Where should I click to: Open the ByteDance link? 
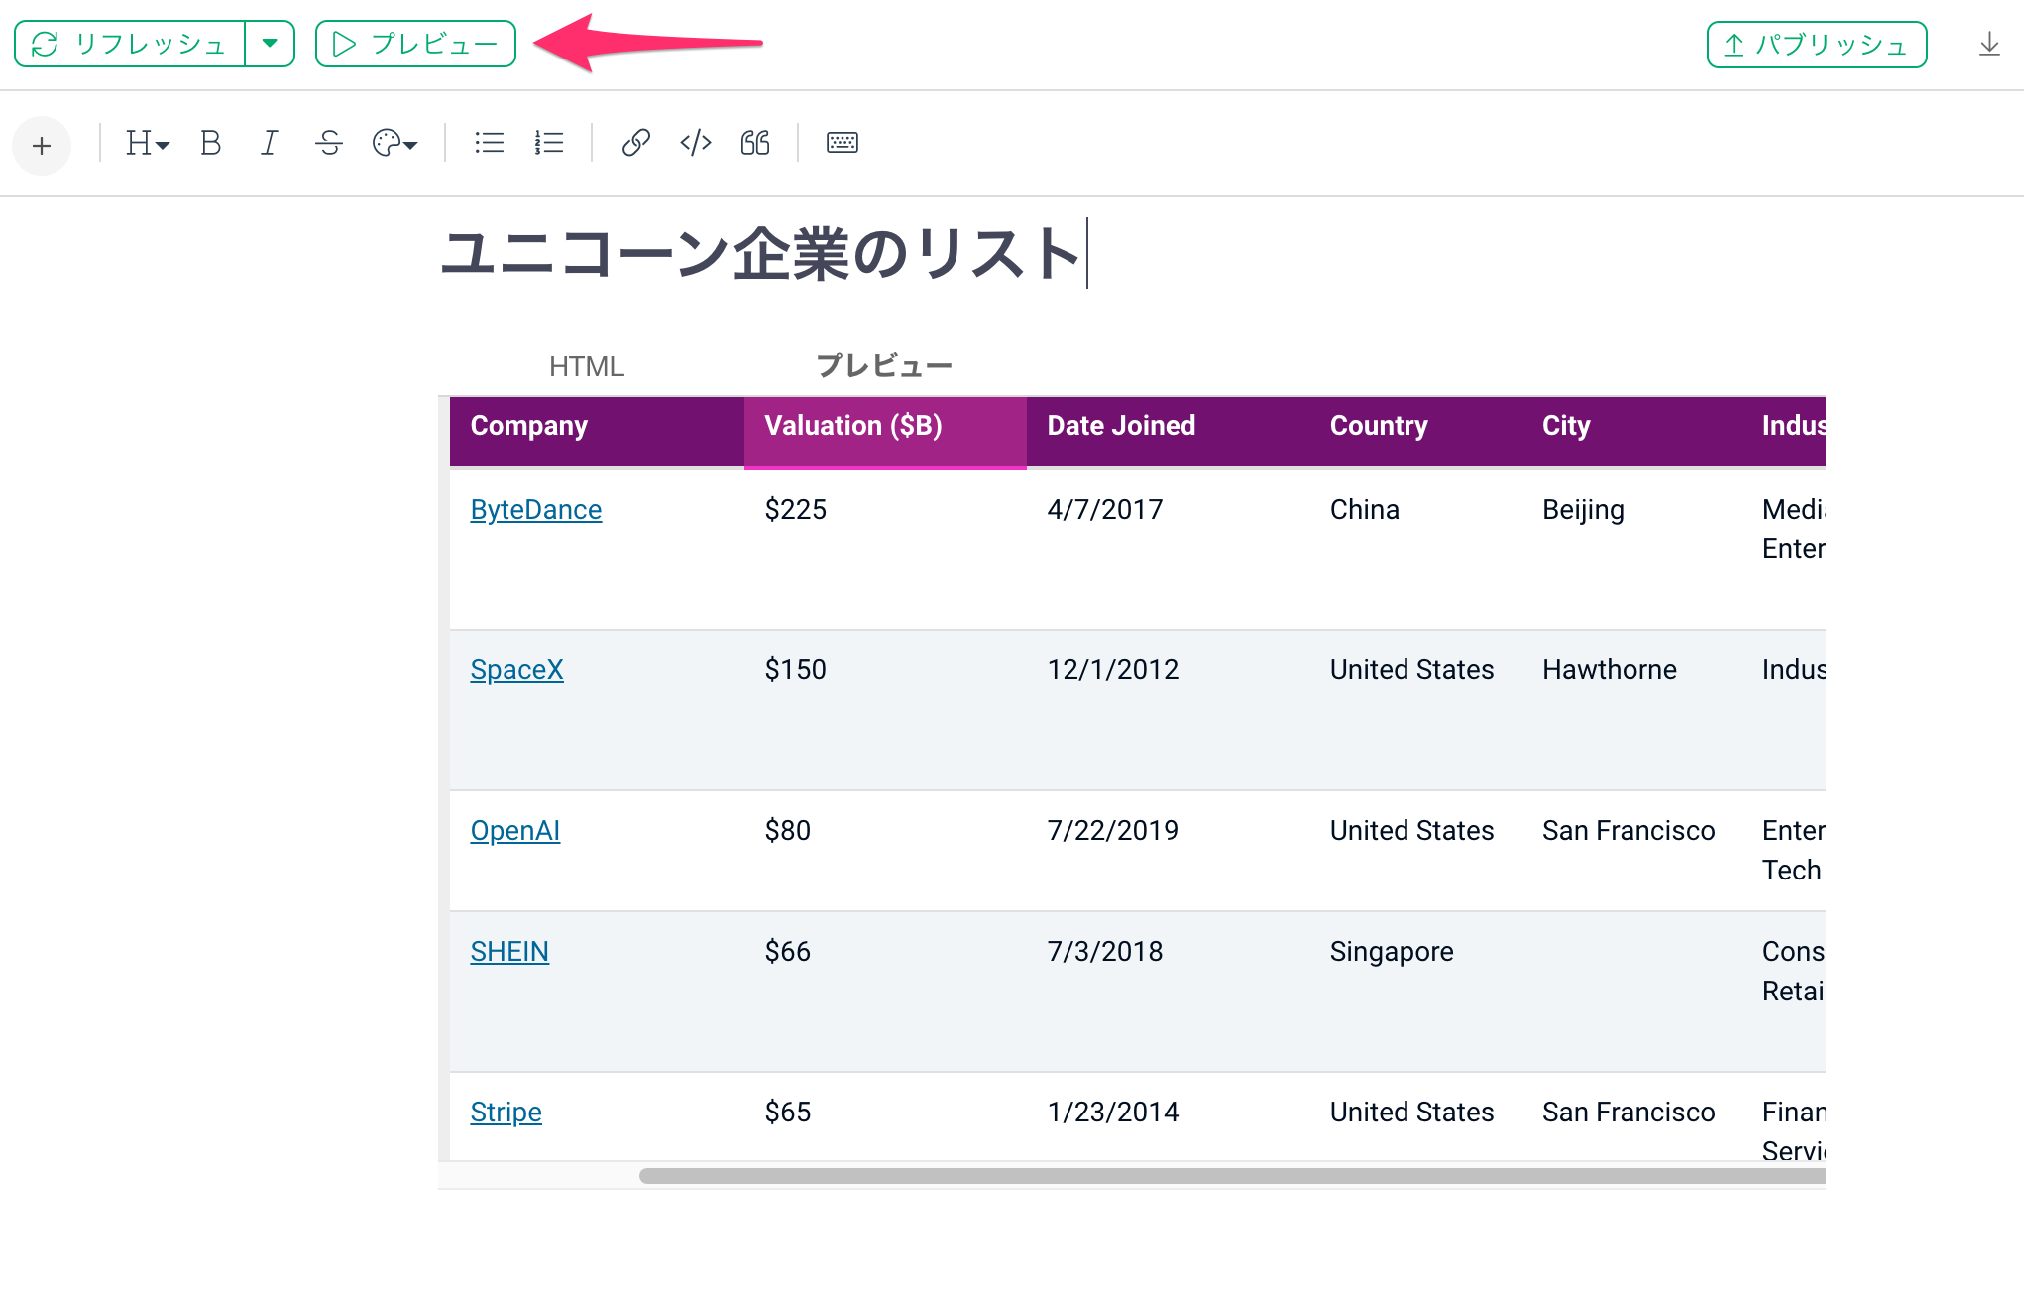(x=536, y=510)
